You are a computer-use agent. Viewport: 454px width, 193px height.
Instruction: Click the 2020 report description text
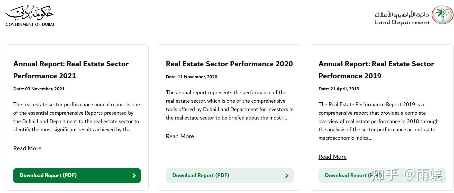coord(229,105)
